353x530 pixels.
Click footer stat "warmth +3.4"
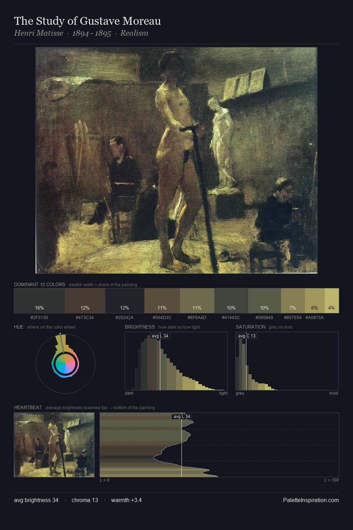[126, 500]
